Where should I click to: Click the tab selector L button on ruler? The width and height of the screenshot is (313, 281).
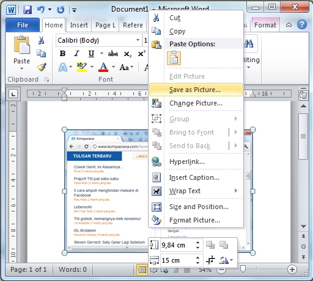tap(13, 94)
